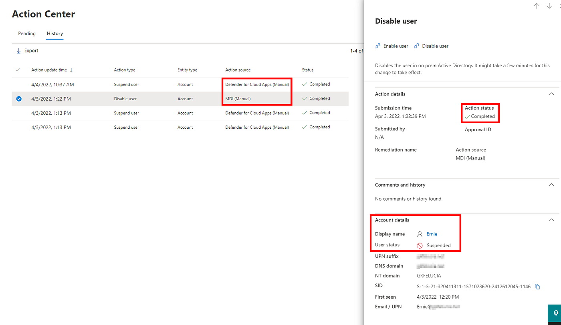Click First seen value 4/3/2022, 12:20 PM
The image size is (561, 325).
[x=438, y=297]
